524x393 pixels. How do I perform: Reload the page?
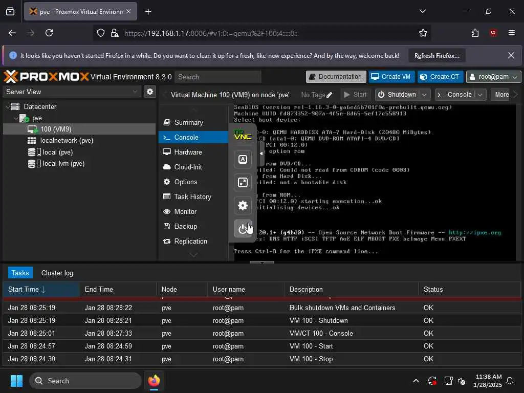click(x=49, y=33)
